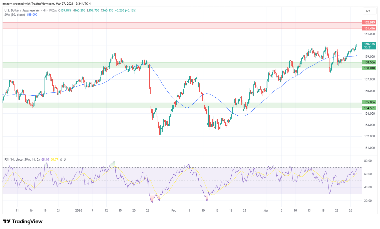Select the 158.010 support price label
The width and height of the screenshot is (380, 229).
[369, 68]
